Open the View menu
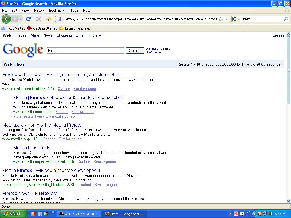291x218 pixels. (x=26, y=11)
